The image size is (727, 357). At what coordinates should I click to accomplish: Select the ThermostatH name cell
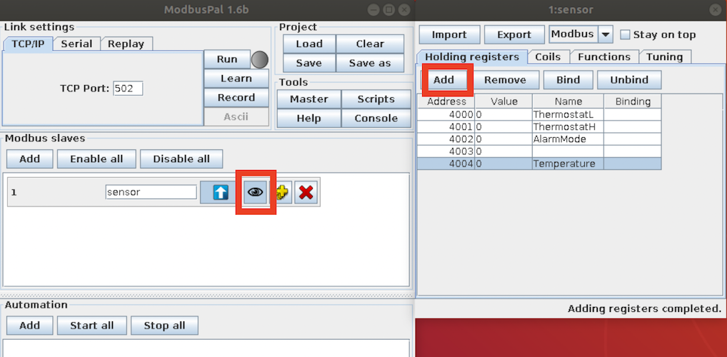pos(568,126)
